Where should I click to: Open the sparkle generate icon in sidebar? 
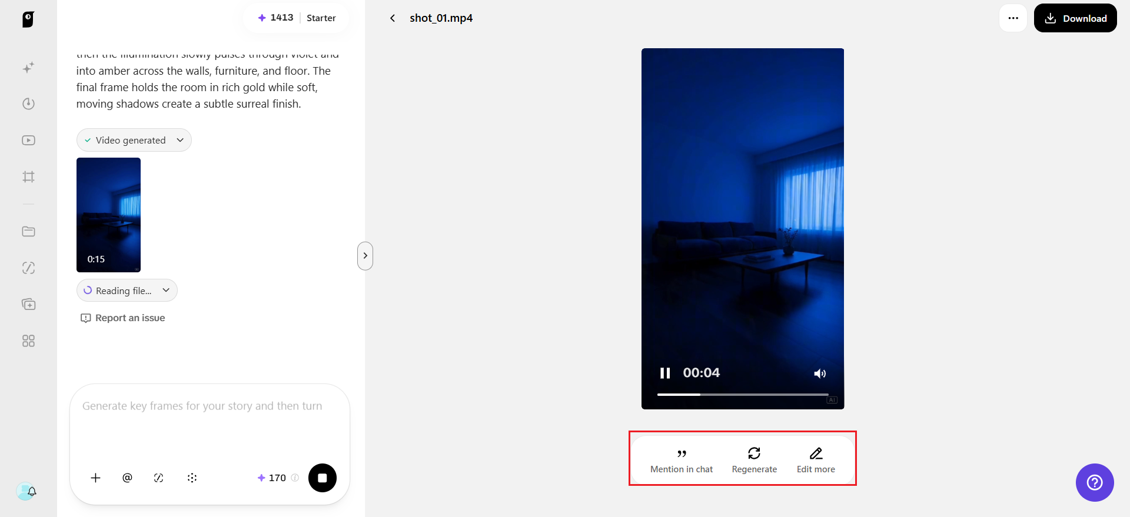point(28,68)
